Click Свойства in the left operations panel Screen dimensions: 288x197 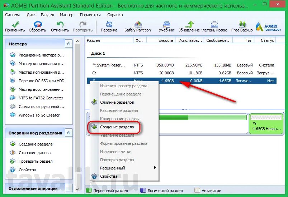(x=23, y=170)
